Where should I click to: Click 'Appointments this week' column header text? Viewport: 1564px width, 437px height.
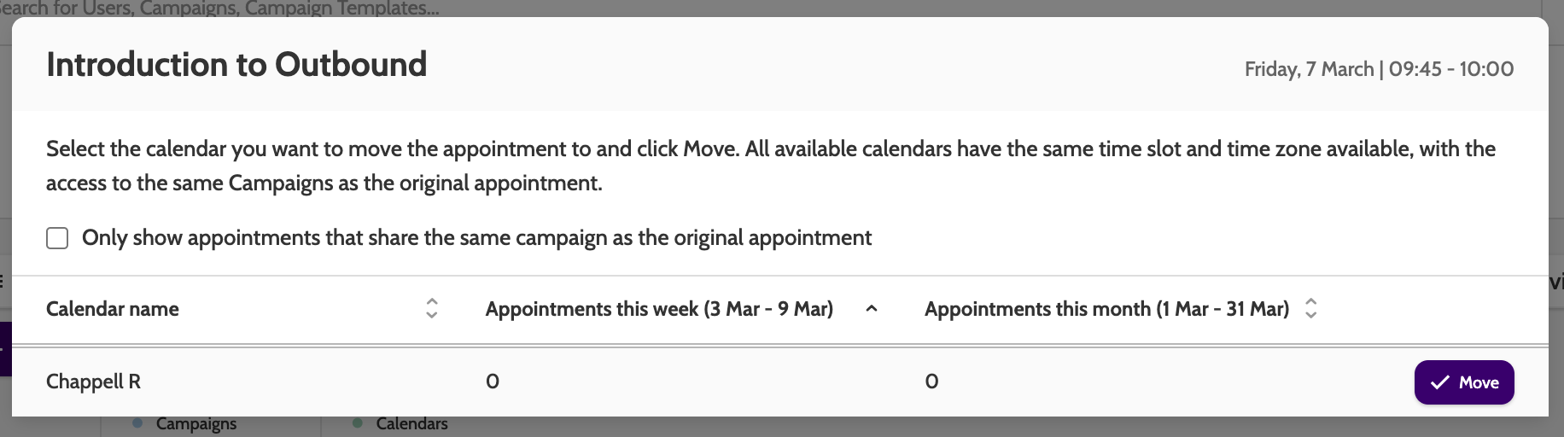coord(659,309)
